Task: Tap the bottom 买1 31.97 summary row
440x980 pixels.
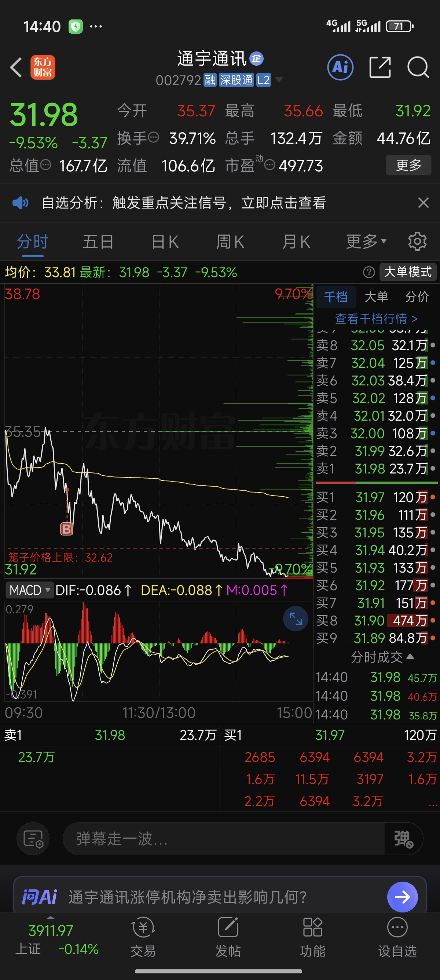Action: 330,735
